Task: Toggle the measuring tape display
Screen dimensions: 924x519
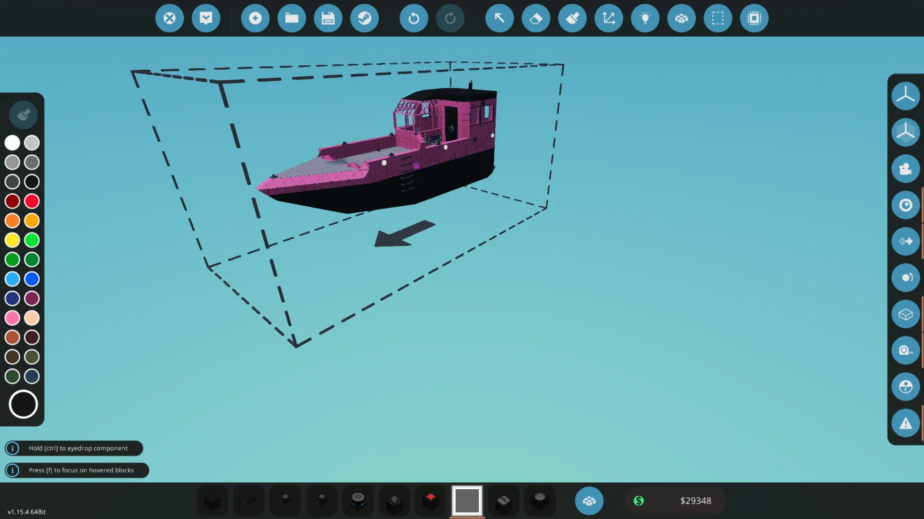Action: click(x=905, y=350)
